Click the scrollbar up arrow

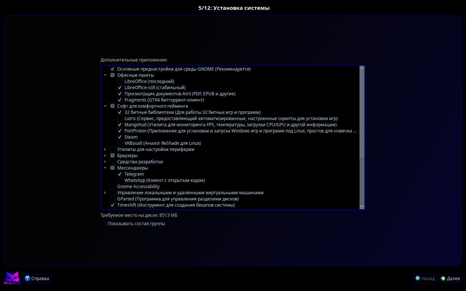pos(362,68)
